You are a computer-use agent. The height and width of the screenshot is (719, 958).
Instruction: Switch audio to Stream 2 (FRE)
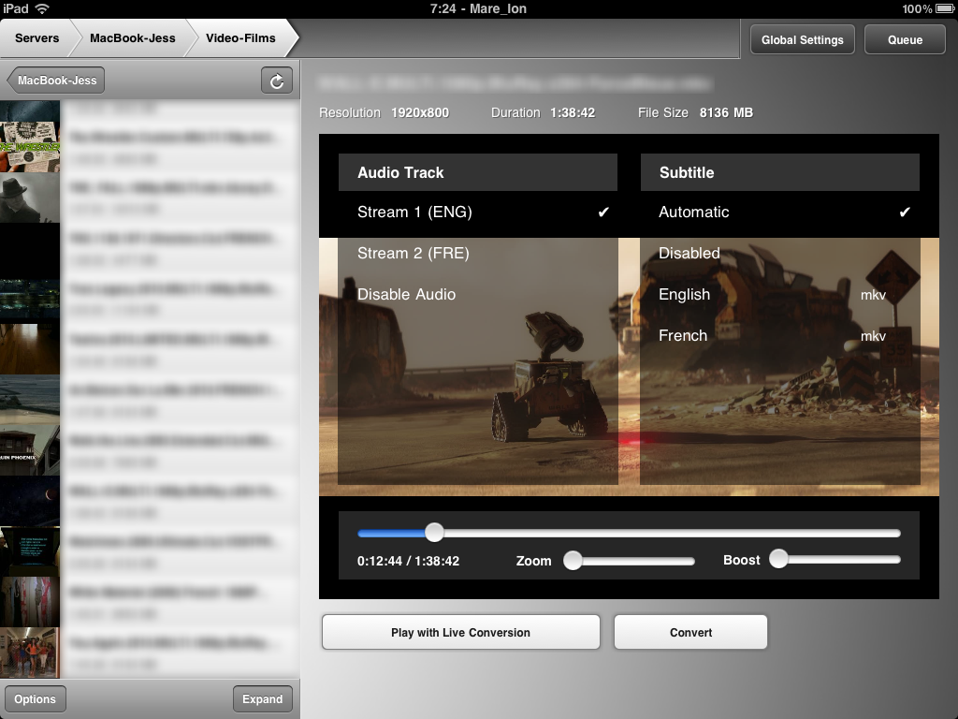tap(478, 253)
